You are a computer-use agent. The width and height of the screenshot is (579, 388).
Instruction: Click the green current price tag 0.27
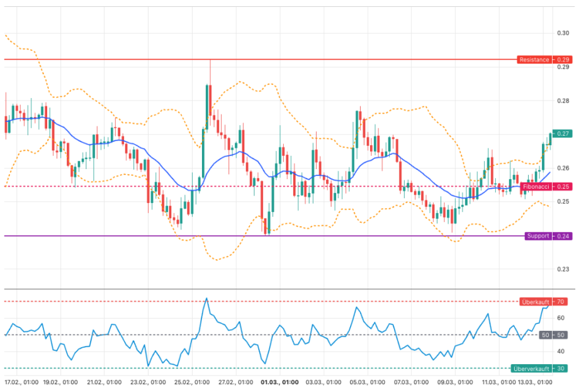coord(563,134)
